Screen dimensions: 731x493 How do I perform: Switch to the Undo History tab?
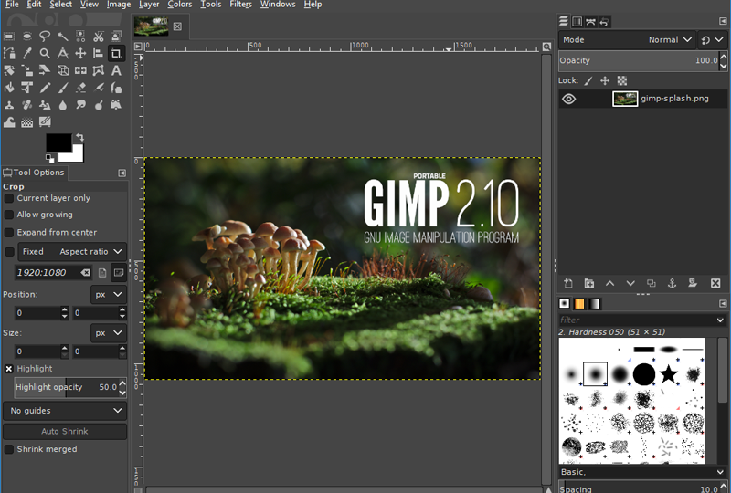point(604,21)
